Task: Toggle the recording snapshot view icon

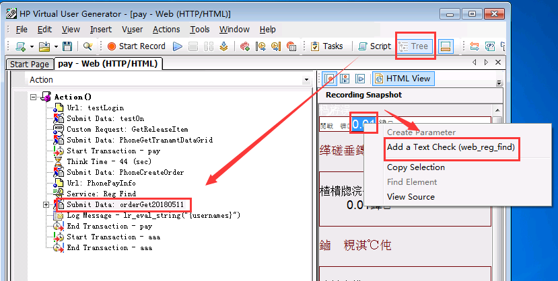Action: (330, 79)
